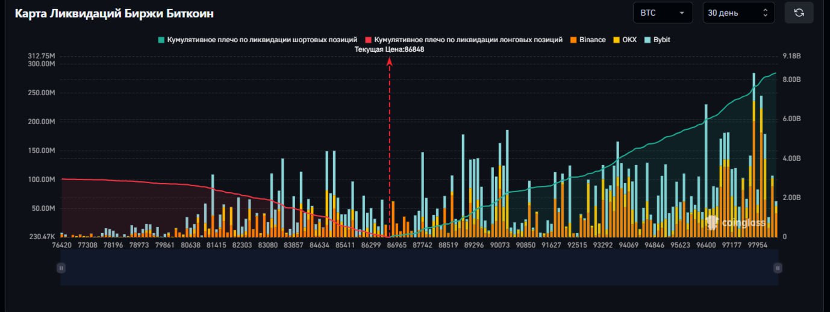Toggle the cumulative long liquidation leverage series
Screen dimensions: 830x312
(x=464, y=40)
